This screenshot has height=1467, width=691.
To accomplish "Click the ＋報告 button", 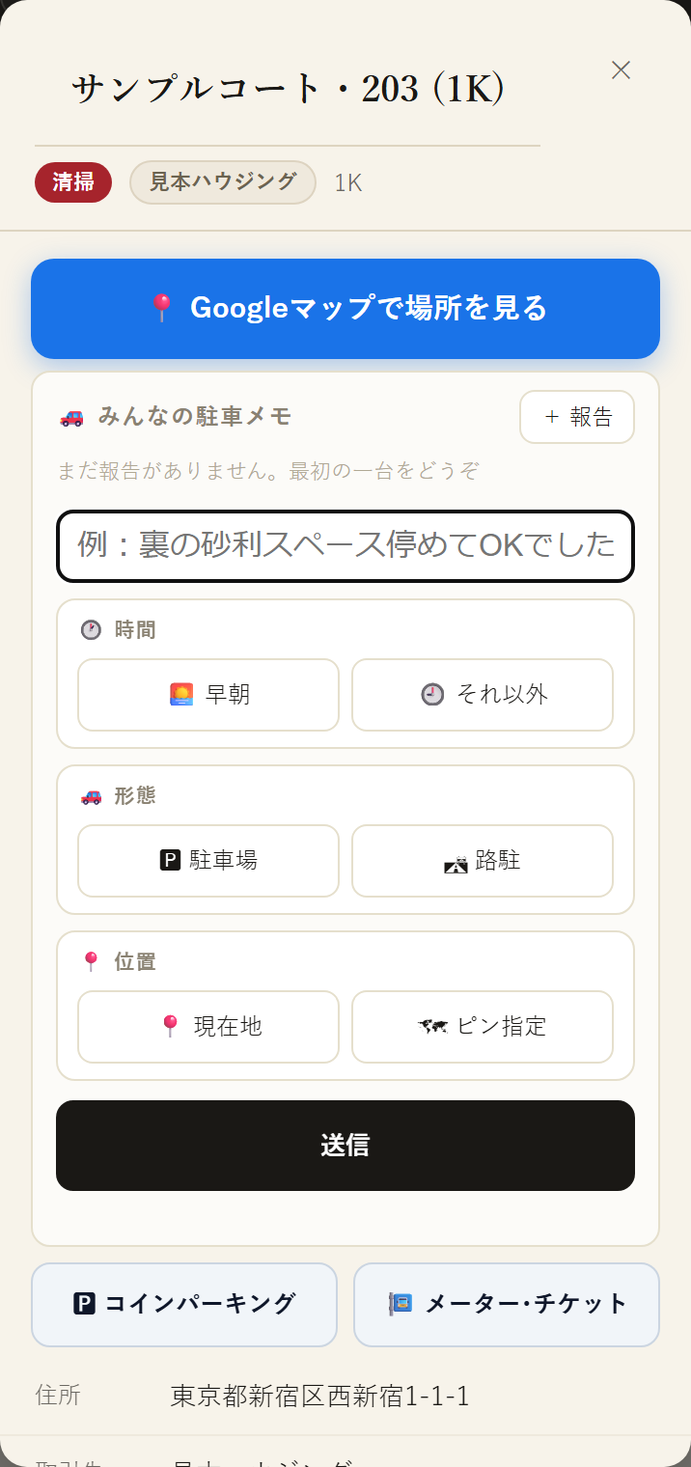I will (x=577, y=417).
